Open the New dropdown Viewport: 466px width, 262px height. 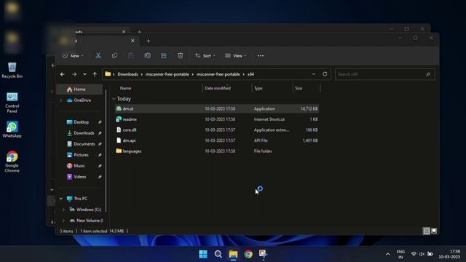click(73, 55)
